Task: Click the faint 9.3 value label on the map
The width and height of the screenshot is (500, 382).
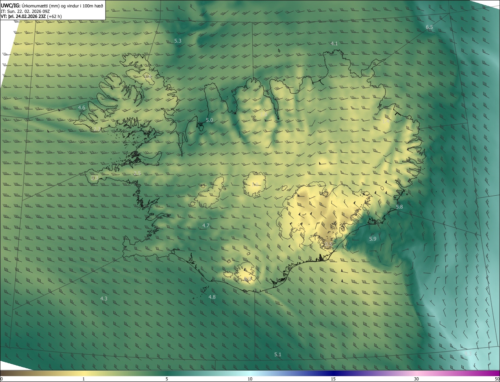Action: pyautogui.click(x=467, y=353)
